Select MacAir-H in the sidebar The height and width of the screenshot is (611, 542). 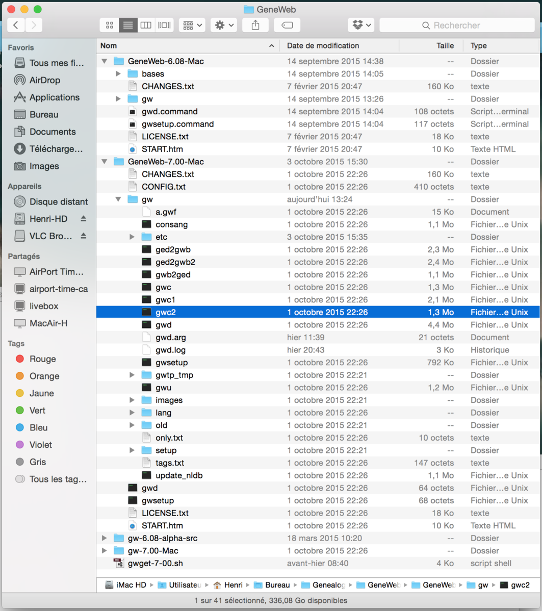(40, 323)
